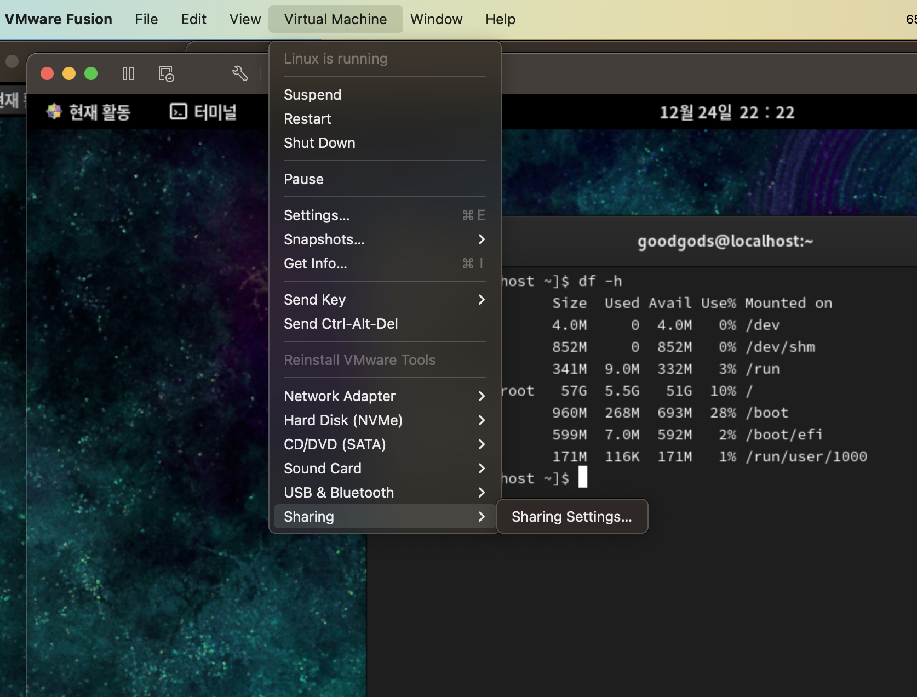
Task: Click the /dev/shm mount entry
Action: point(780,347)
